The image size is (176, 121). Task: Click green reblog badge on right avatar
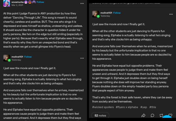pyautogui.click(x=98, y=16)
